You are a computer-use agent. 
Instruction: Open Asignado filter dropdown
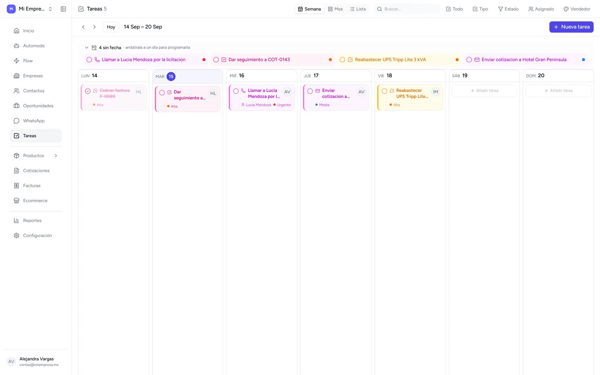(541, 9)
